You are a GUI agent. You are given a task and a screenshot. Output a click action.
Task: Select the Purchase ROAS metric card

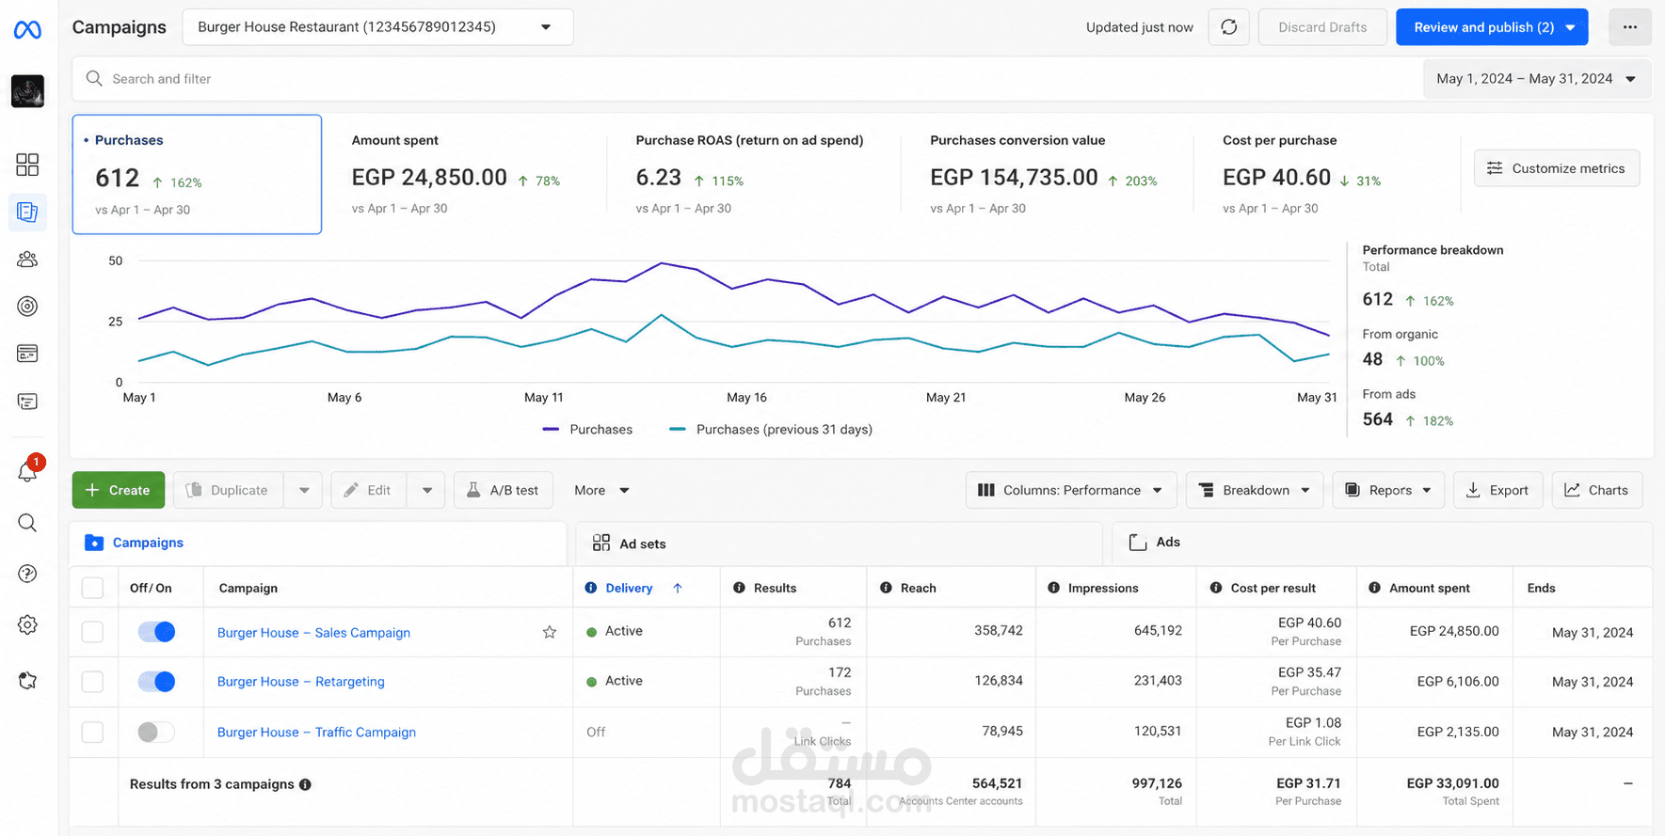click(754, 174)
